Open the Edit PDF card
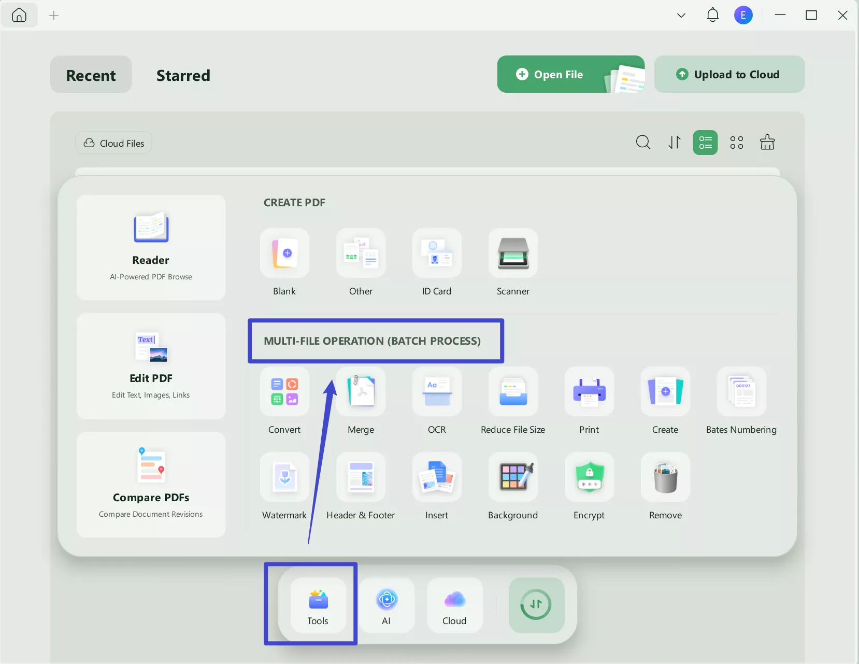The height and width of the screenshot is (664, 859). pos(151,366)
